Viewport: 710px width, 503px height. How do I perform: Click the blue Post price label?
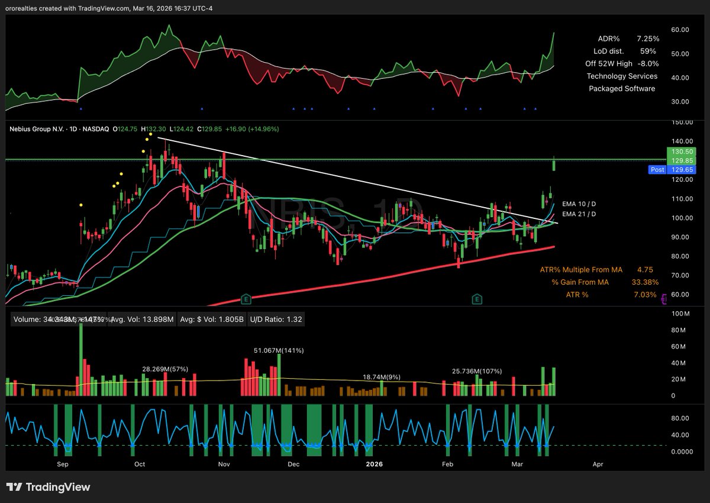(658, 169)
